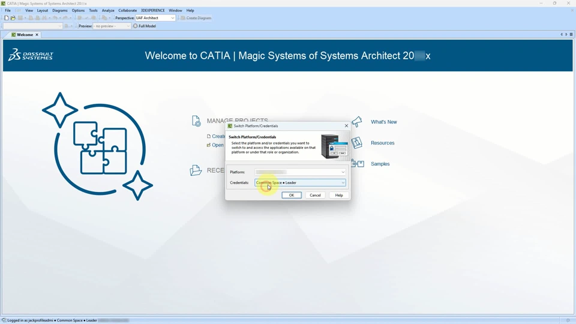Click the Dassault Systemes logo
Screen dimensions: 576x324
(31, 55)
